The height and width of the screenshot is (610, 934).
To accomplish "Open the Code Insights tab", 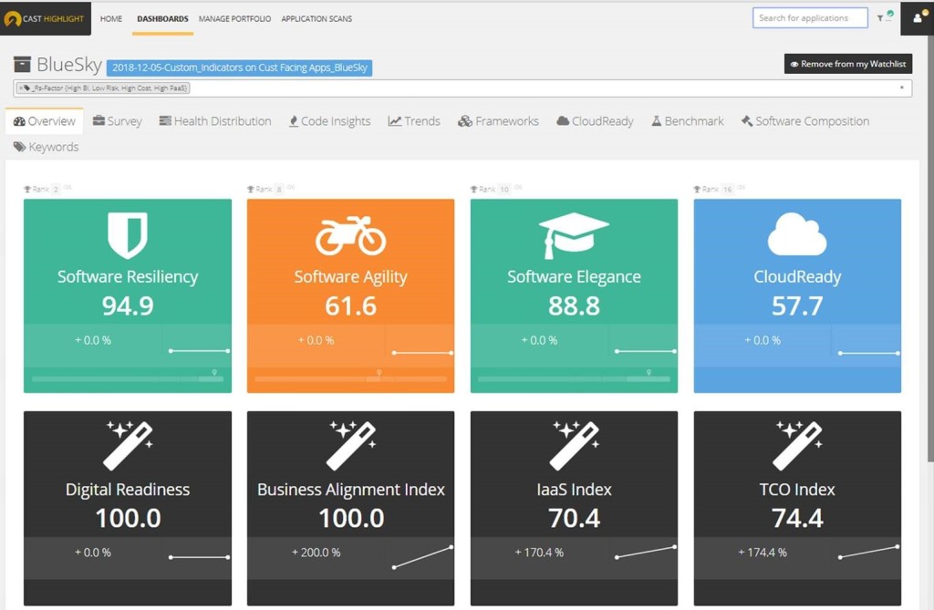I will point(329,121).
